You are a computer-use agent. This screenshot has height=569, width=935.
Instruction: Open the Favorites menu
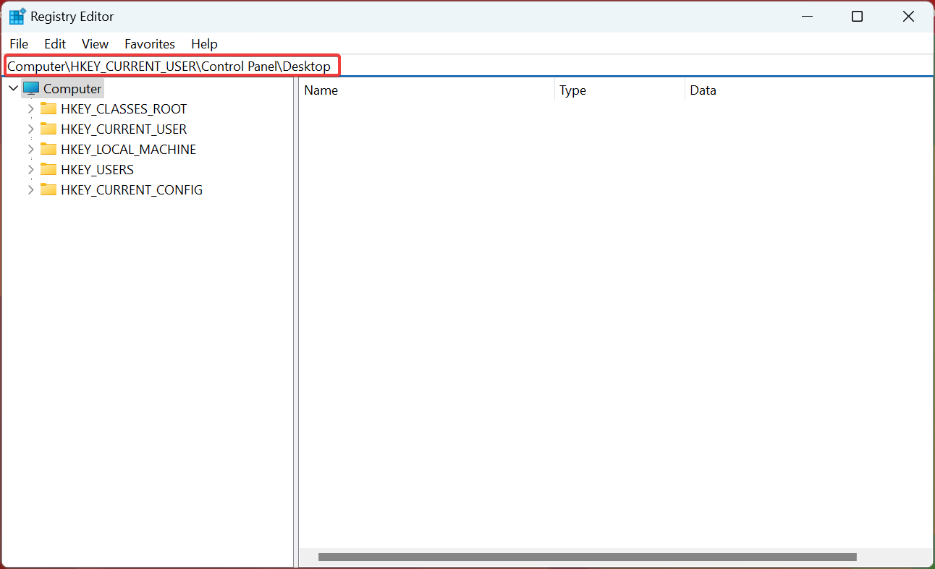pyautogui.click(x=150, y=44)
